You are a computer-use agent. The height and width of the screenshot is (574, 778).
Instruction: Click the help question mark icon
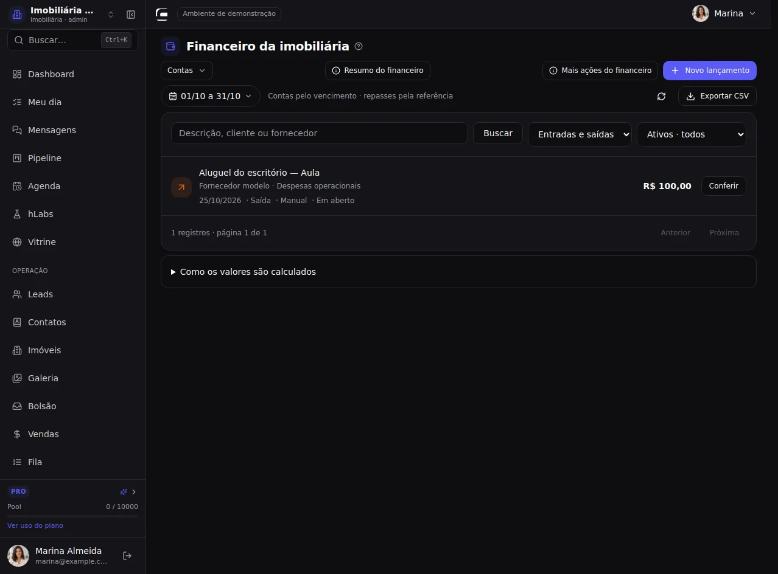359,46
